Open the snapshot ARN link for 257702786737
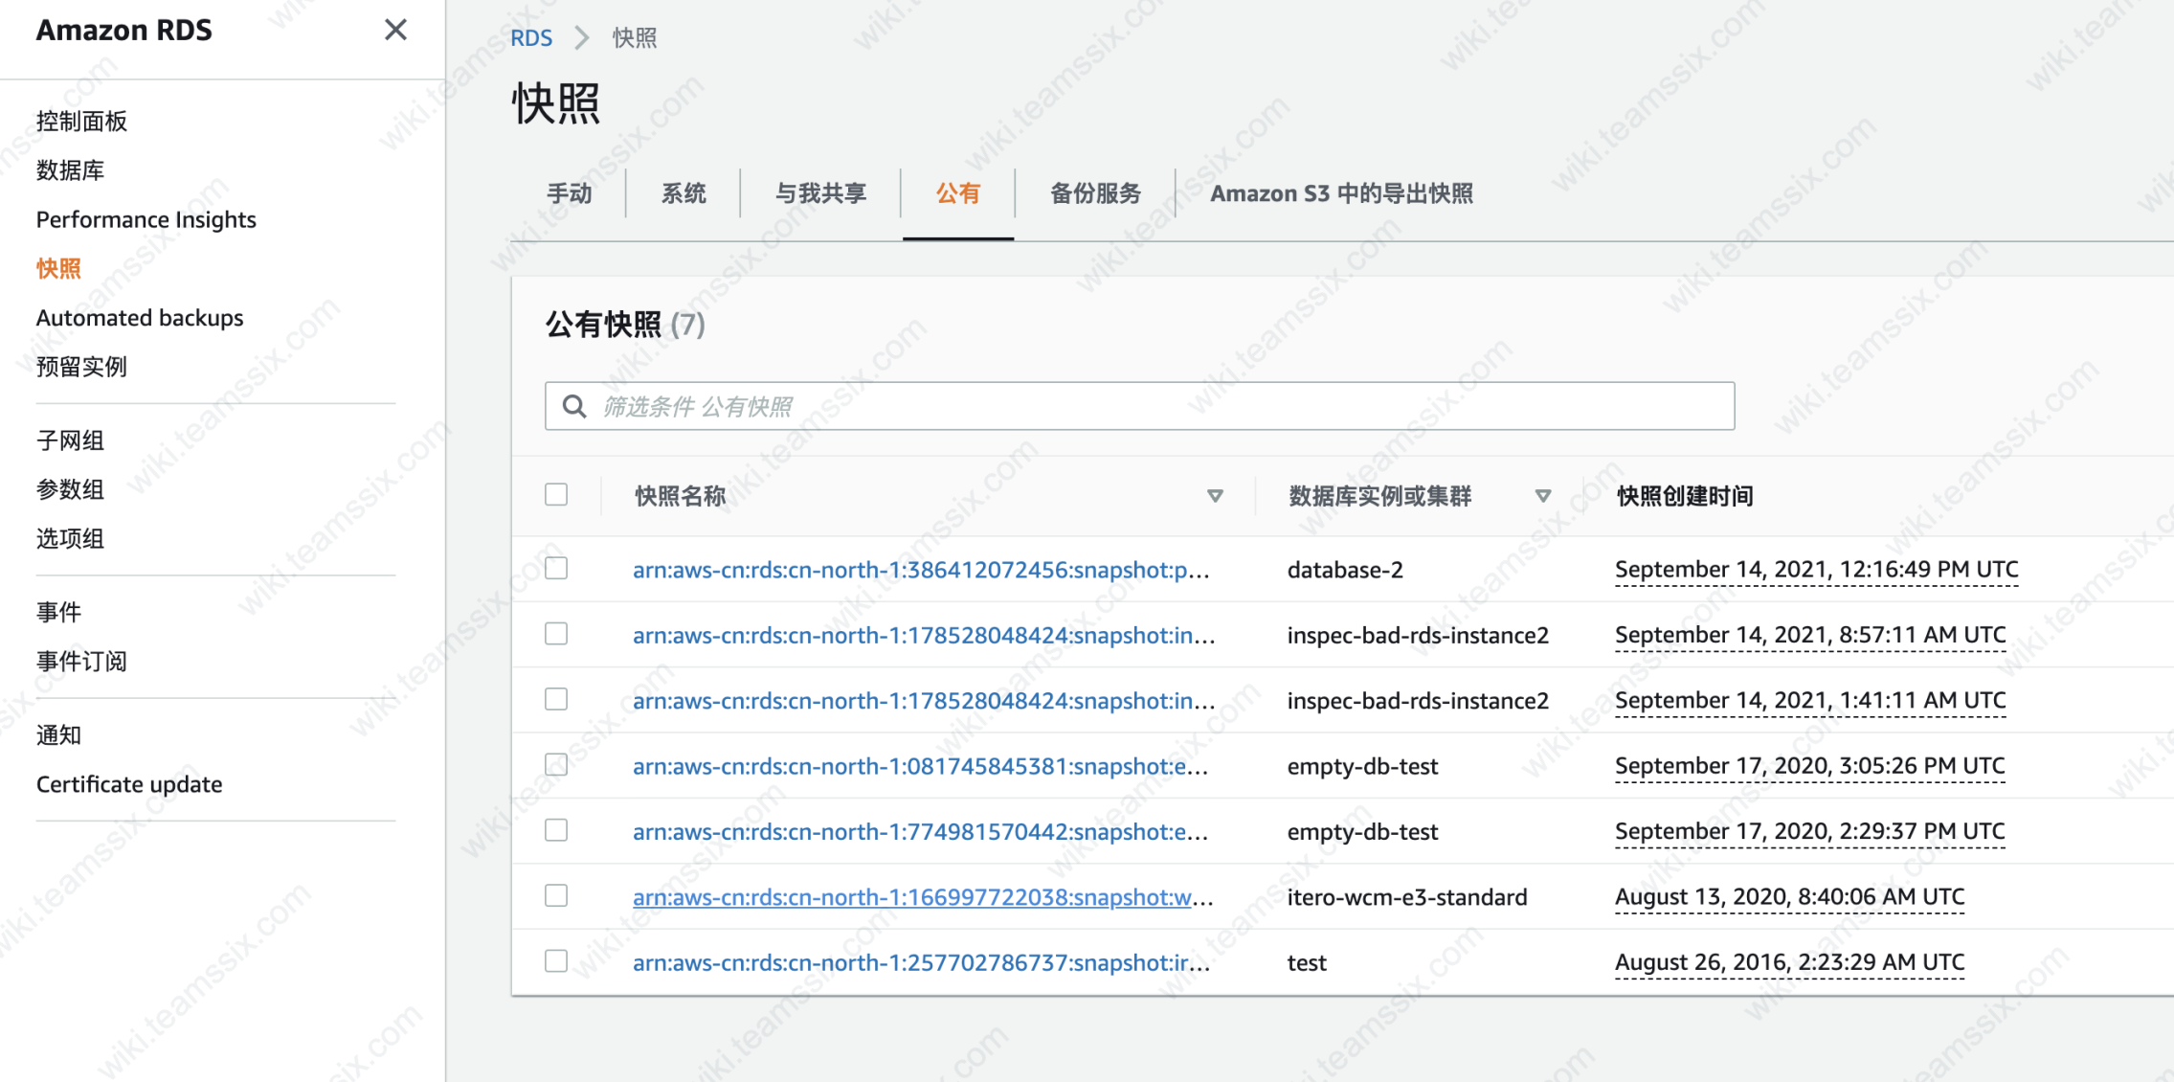The image size is (2174, 1082). click(x=921, y=962)
